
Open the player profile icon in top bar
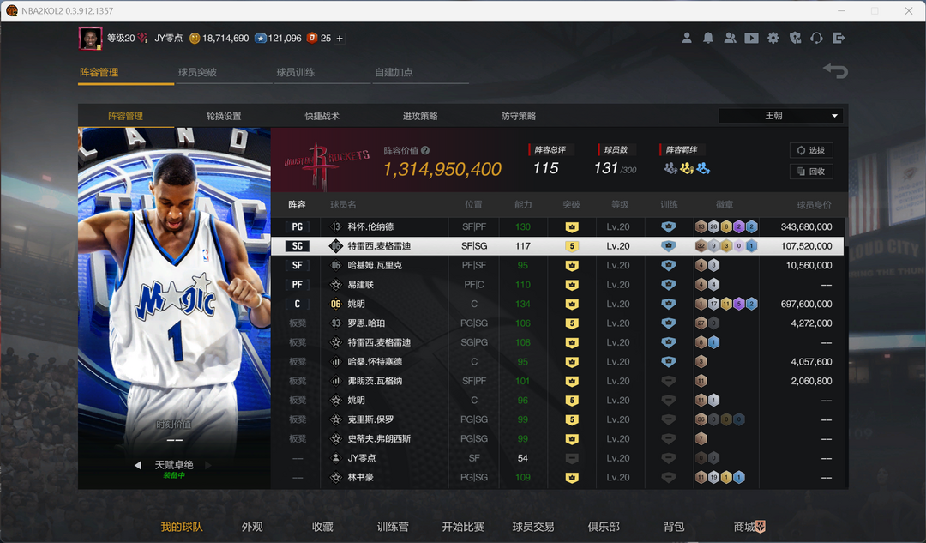point(687,38)
